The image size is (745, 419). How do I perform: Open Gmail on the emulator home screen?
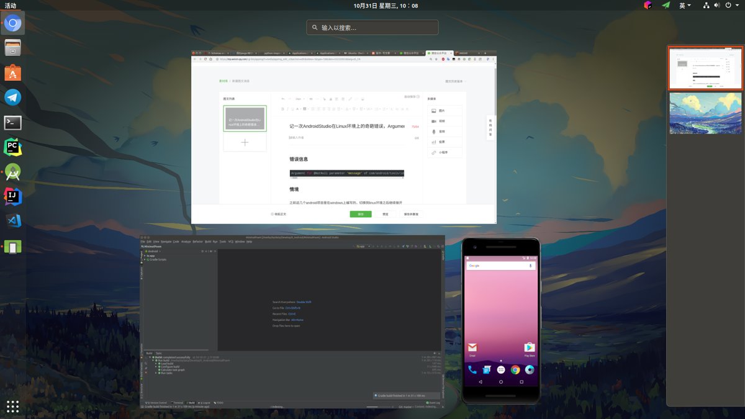pos(472,349)
